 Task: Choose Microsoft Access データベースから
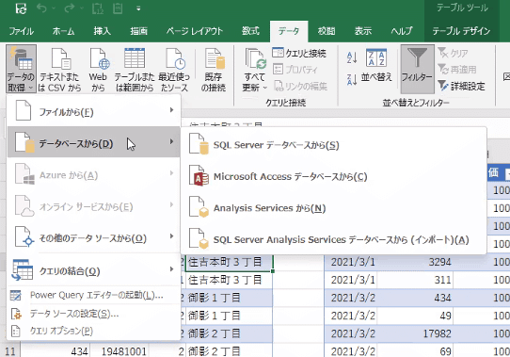(x=334, y=176)
